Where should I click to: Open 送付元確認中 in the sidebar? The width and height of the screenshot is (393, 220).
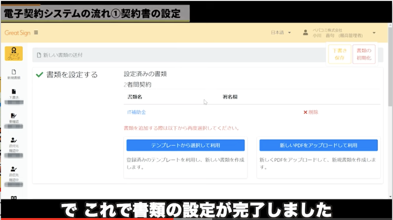(x=14, y=143)
